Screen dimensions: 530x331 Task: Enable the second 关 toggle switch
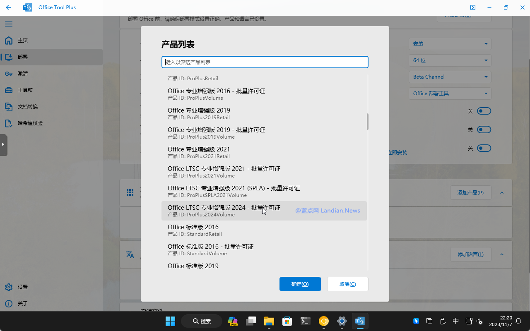coord(484,130)
